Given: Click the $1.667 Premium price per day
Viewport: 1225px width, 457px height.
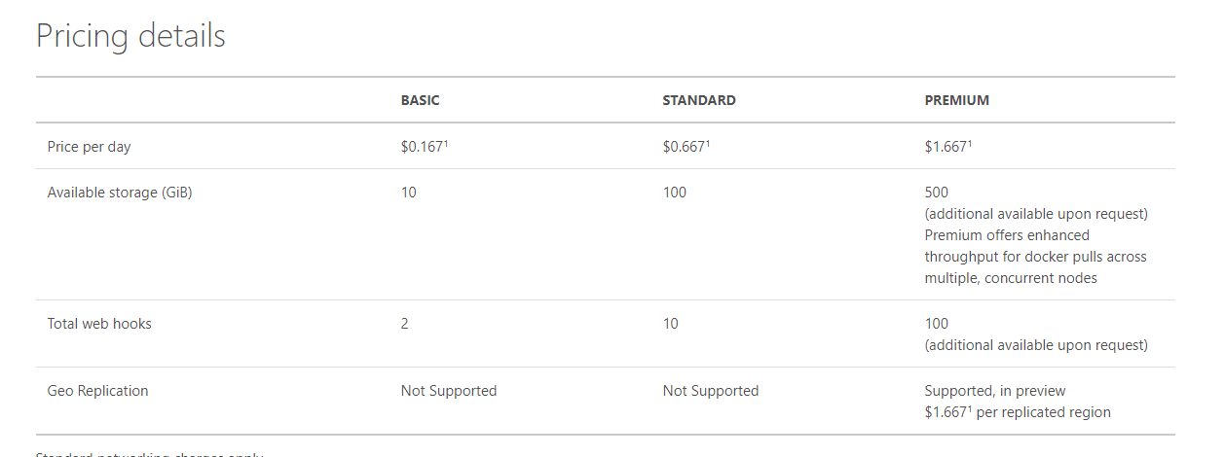Looking at the screenshot, I should click(947, 147).
